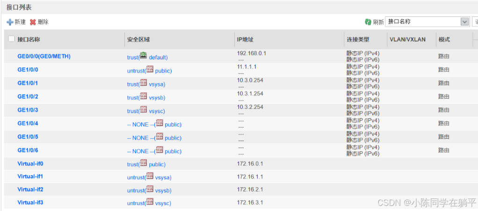Viewport: 478px width, 211px height.
Task: Open the GE1/0/2 interface link
Action: 28,96
